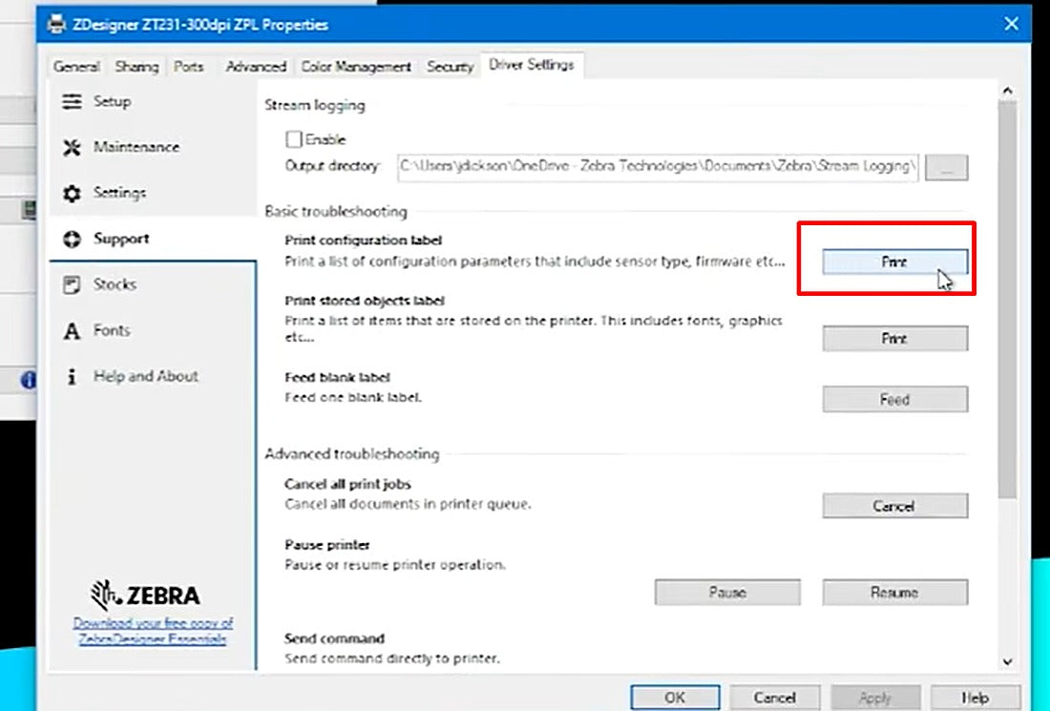1050x711 pixels.
Task: Resume printer operation
Action: [894, 593]
